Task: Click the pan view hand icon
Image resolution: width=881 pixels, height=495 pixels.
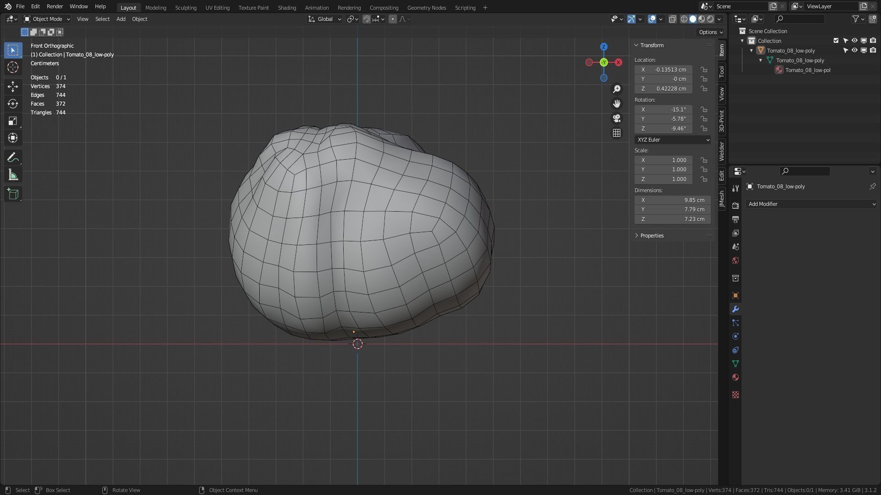Action: pyautogui.click(x=617, y=104)
